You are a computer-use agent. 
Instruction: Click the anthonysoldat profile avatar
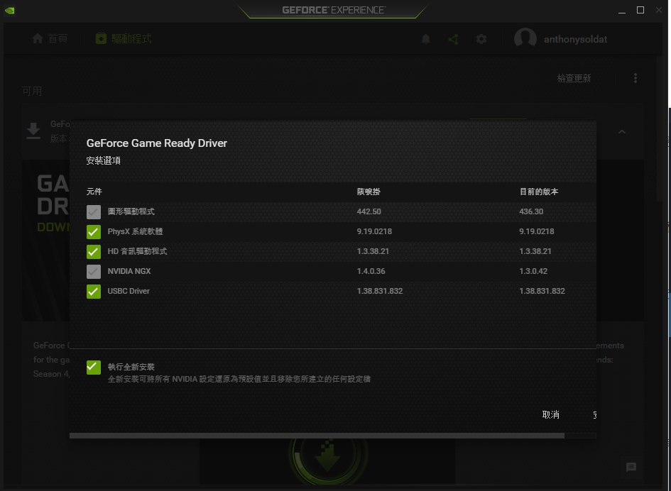(x=525, y=39)
